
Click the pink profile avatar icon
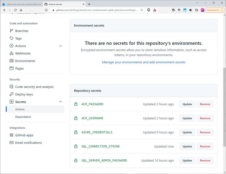tap(203, 10)
